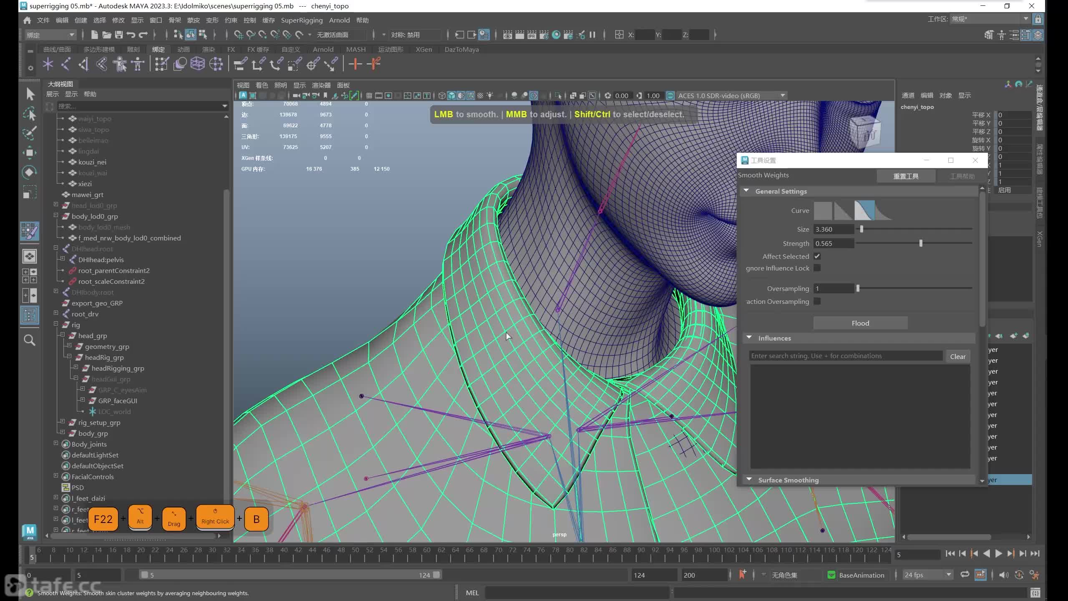Screen dimensions: 1068x601
Task: Click the New Scene file icon
Action: [x=94, y=35]
